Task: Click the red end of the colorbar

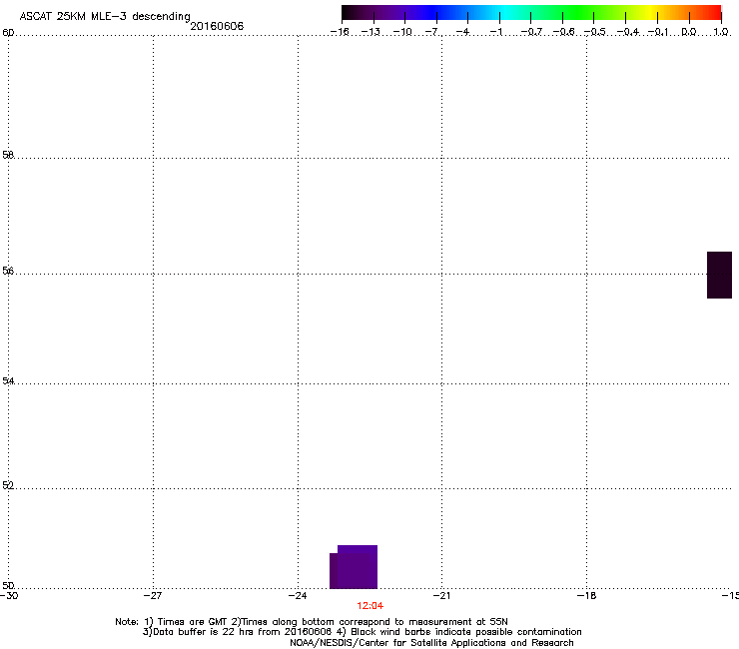Action: click(x=712, y=13)
